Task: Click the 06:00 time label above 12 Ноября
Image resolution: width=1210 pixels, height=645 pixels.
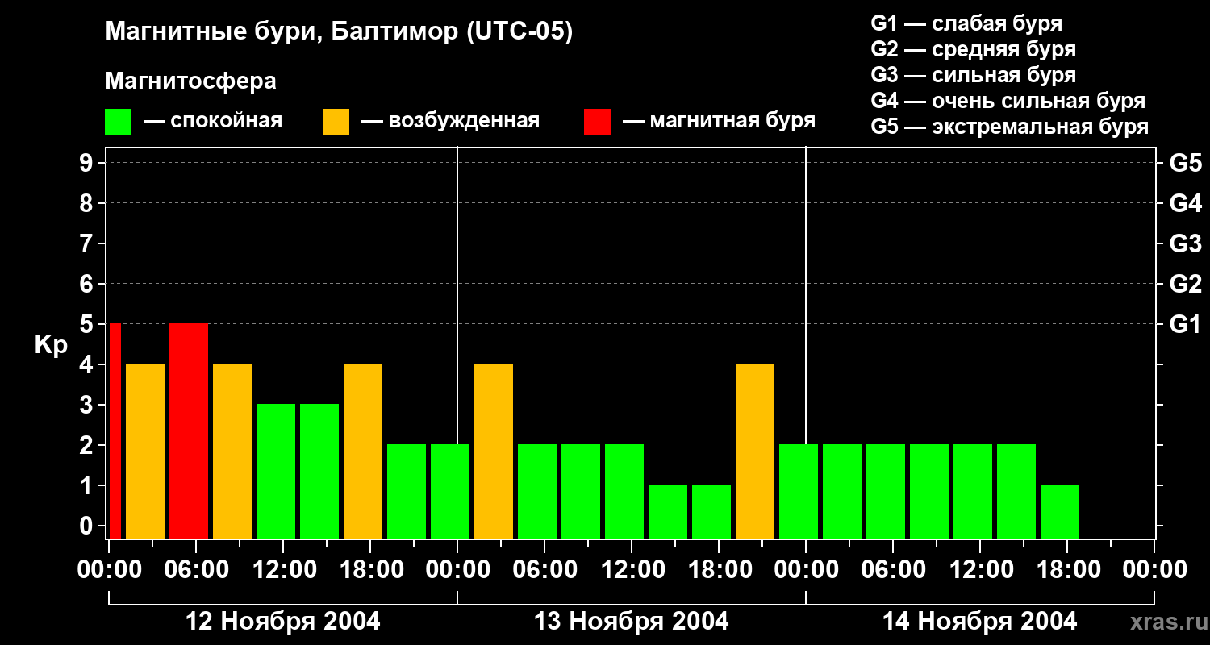Action: pyautogui.click(x=196, y=570)
